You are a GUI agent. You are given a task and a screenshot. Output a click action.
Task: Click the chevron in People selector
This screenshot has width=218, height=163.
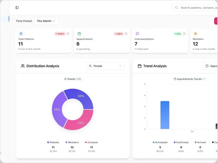tap(120, 66)
